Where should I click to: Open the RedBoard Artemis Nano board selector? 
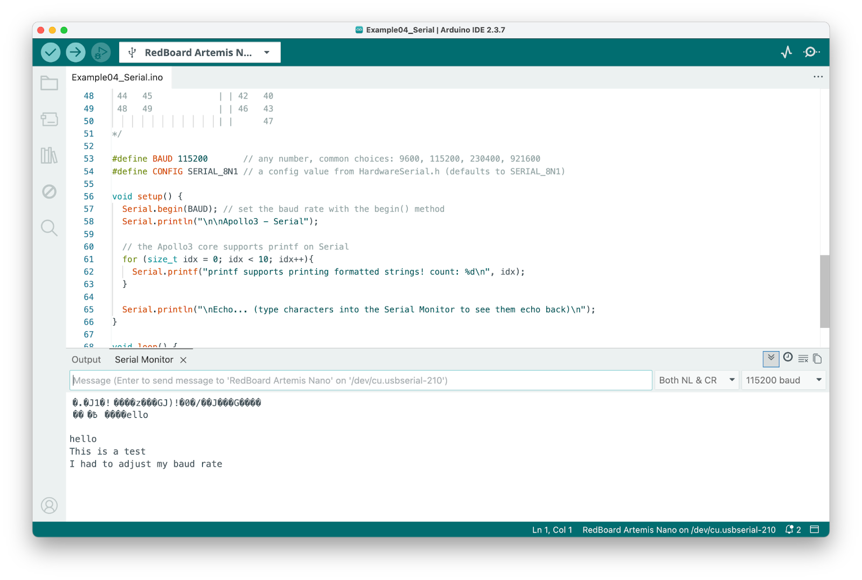click(x=199, y=52)
